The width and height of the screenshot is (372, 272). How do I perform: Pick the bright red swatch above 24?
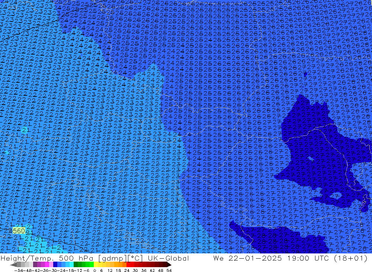(x=128, y=265)
